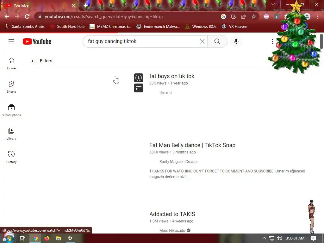
Task: Click '83K views' text
Action: coord(158,83)
